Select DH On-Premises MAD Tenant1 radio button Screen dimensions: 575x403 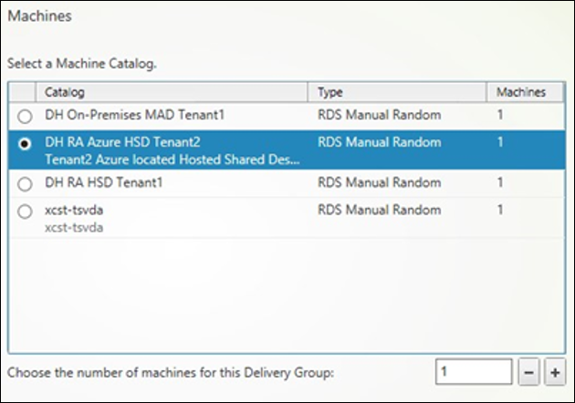coord(25,117)
